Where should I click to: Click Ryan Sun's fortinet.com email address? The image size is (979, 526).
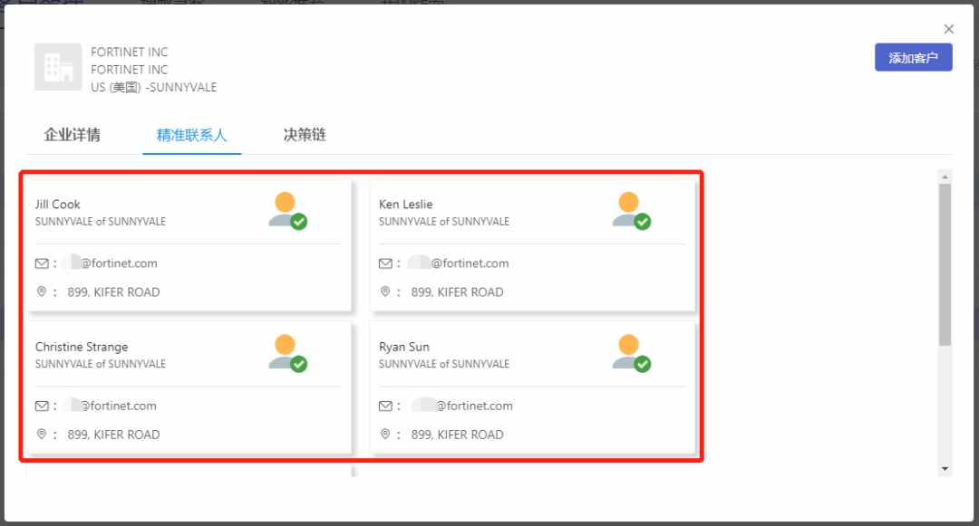click(x=462, y=406)
